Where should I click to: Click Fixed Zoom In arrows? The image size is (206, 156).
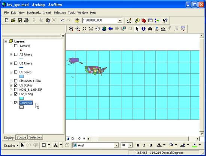point(84,29)
